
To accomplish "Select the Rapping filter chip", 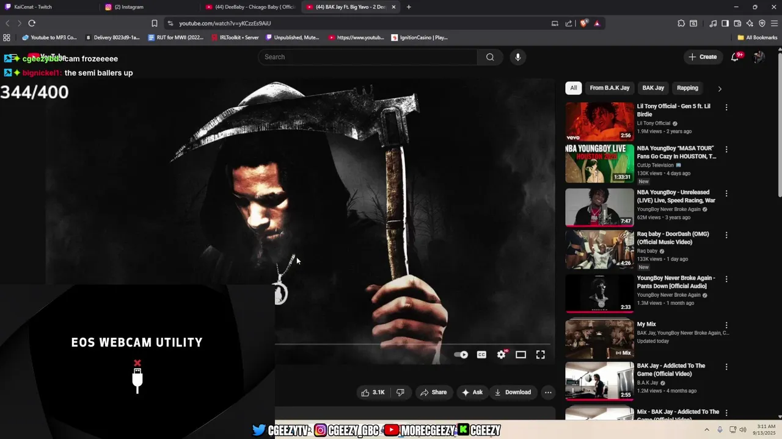I will coord(687,88).
